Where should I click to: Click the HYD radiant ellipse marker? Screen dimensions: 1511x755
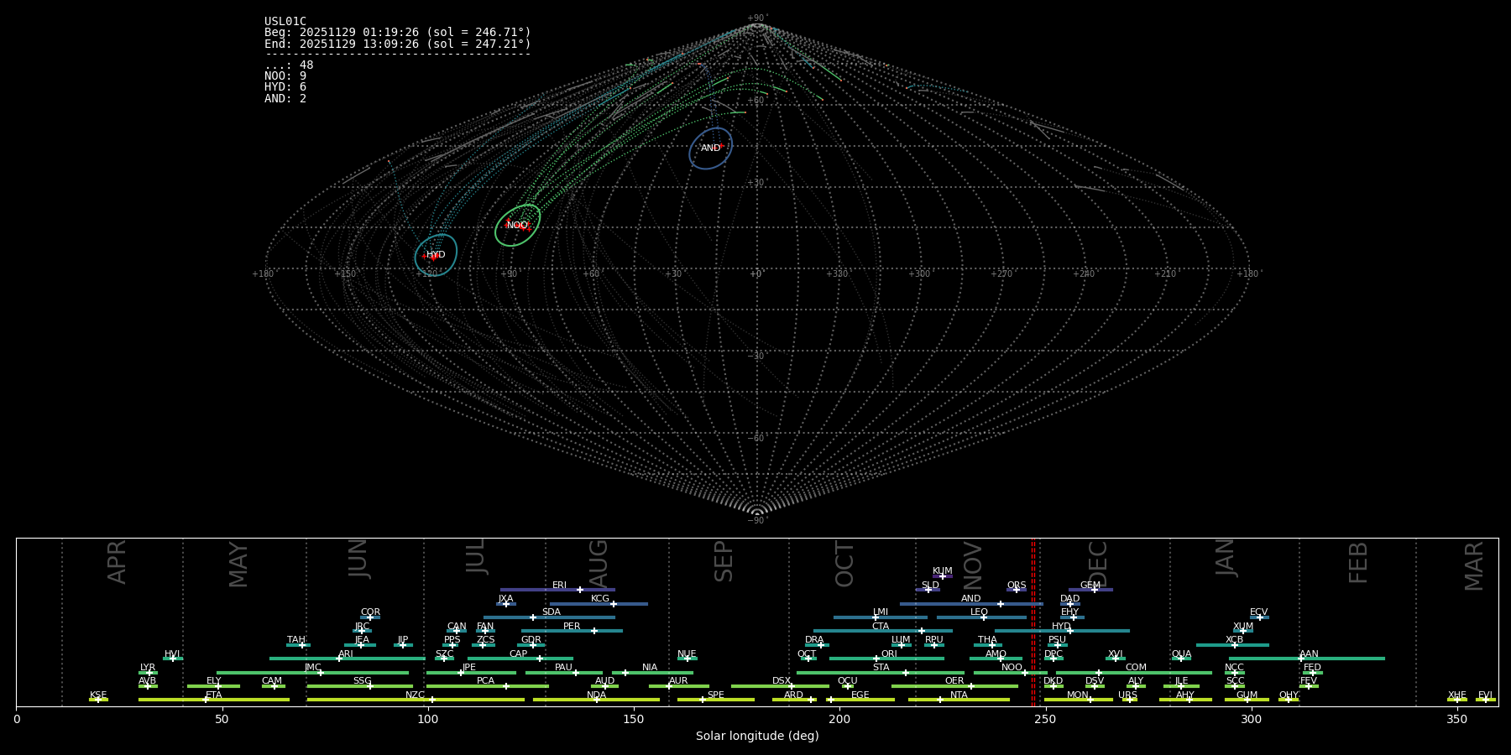click(x=436, y=255)
